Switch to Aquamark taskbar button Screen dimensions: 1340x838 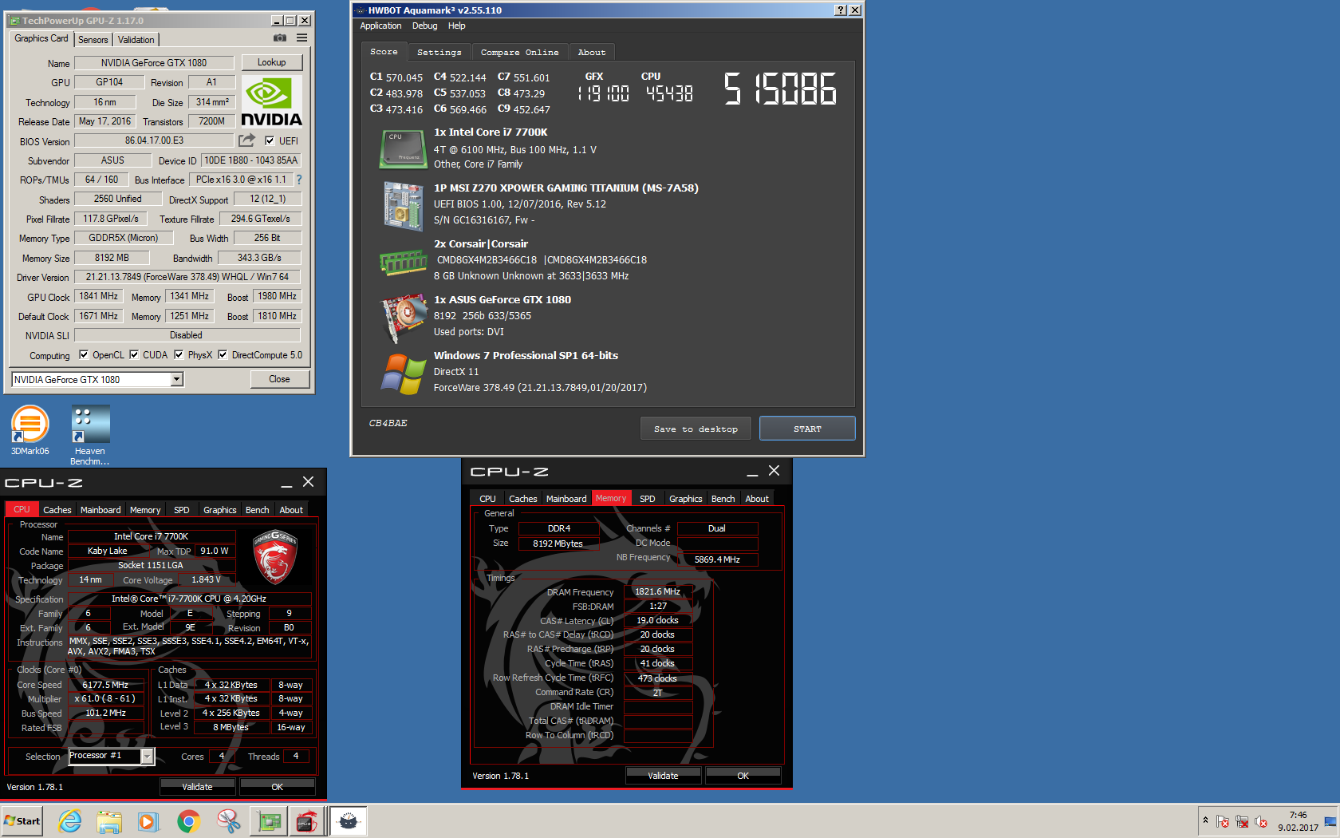tap(349, 821)
